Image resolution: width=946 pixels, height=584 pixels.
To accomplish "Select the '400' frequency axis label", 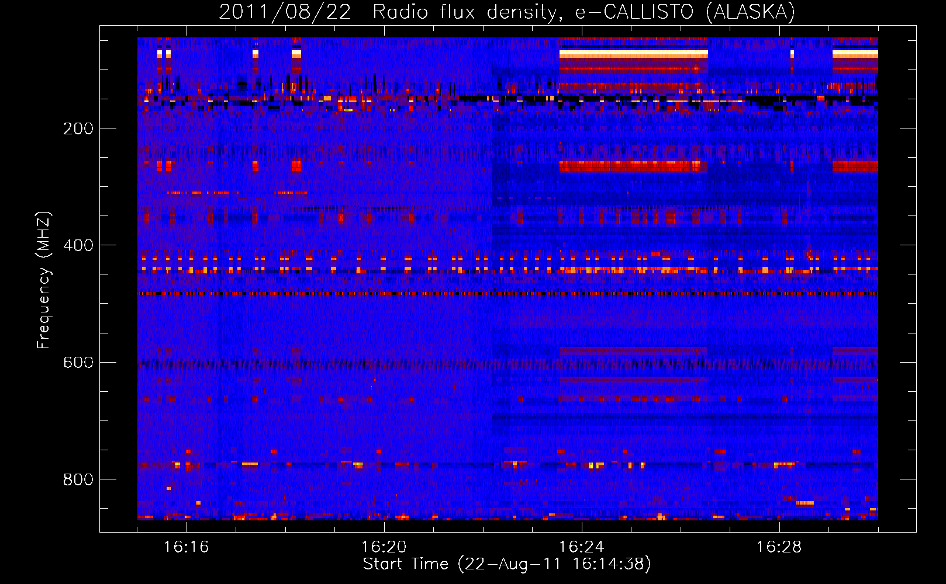I will tap(78, 245).
